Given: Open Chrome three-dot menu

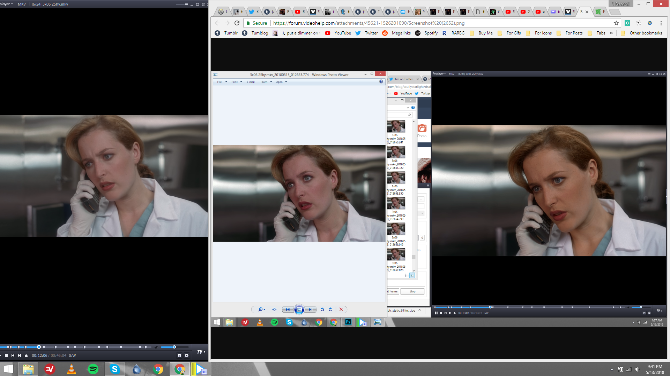Looking at the screenshot, I should [661, 23].
